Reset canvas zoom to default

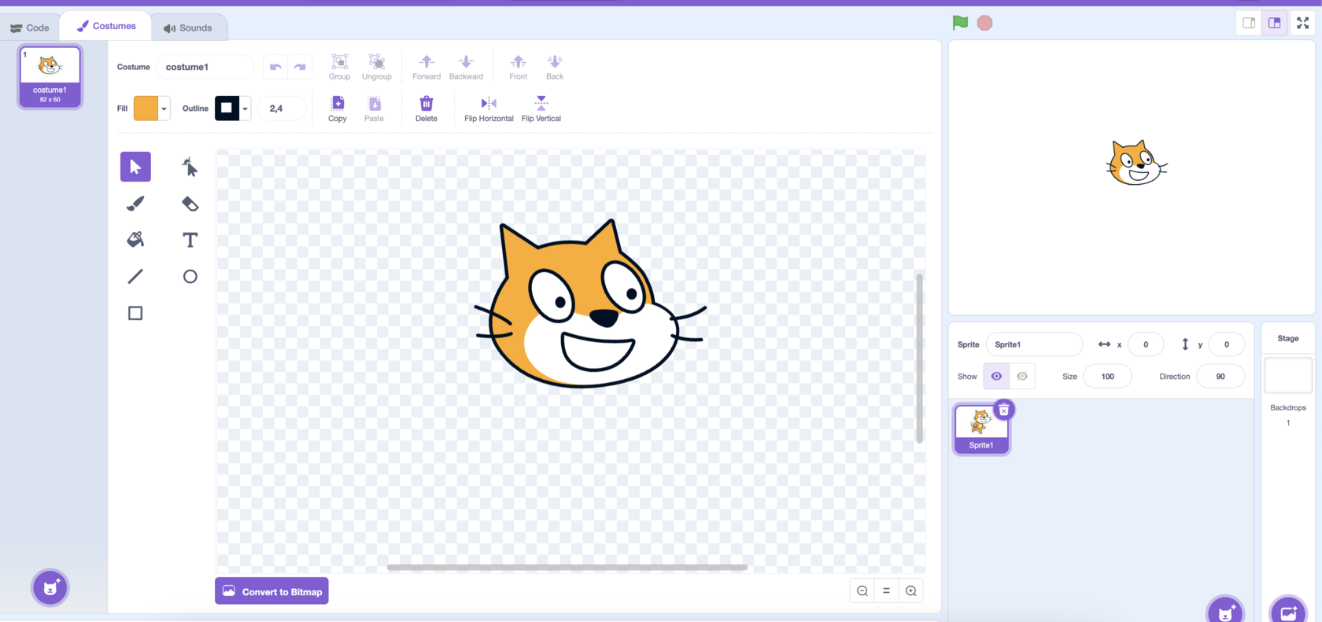click(886, 591)
